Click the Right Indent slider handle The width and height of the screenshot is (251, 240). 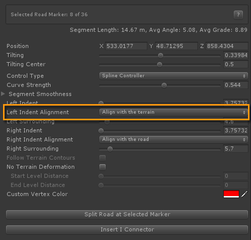tap(101, 131)
